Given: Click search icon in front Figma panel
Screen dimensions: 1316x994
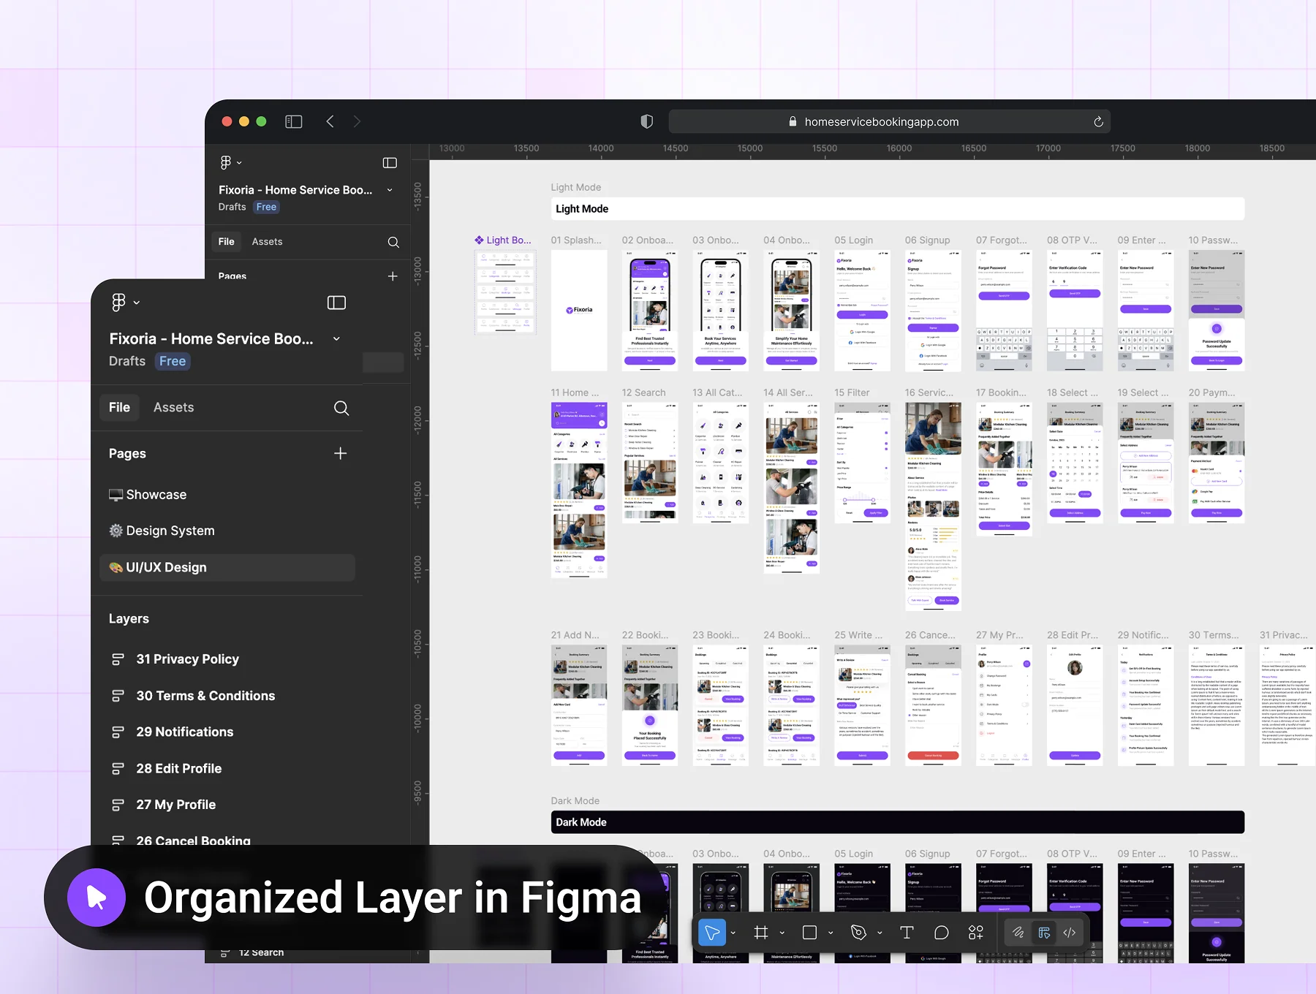Looking at the screenshot, I should click(x=341, y=408).
